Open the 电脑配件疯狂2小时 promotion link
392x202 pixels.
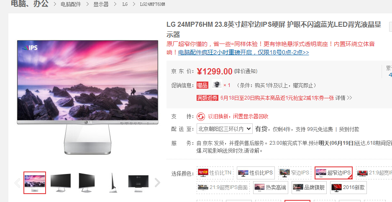[243, 53]
